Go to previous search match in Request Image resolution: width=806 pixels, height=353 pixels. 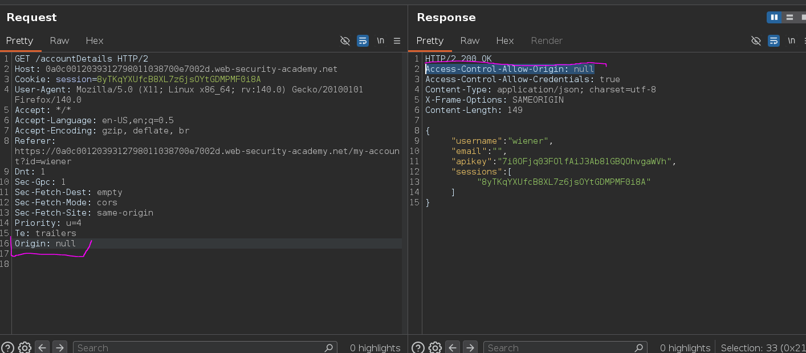[42, 347]
